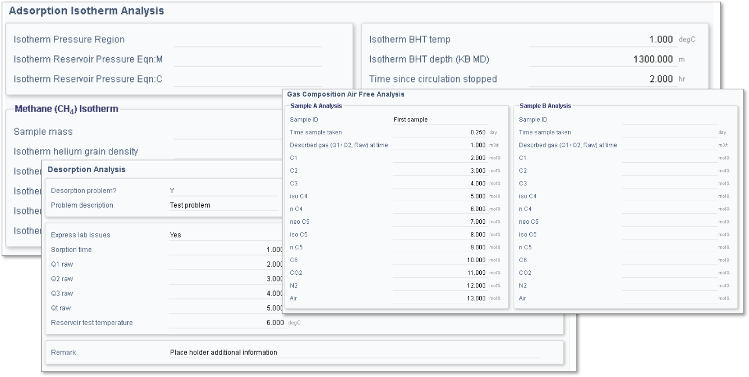Image resolution: width=749 pixels, height=377 pixels.
Task: Edit the Isotherm BHT temp value
Action: click(602, 40)
